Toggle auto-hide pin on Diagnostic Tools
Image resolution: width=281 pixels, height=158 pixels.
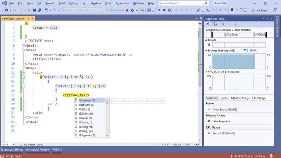267,18
